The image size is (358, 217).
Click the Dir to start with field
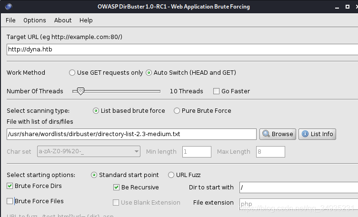tap(298, 187)
